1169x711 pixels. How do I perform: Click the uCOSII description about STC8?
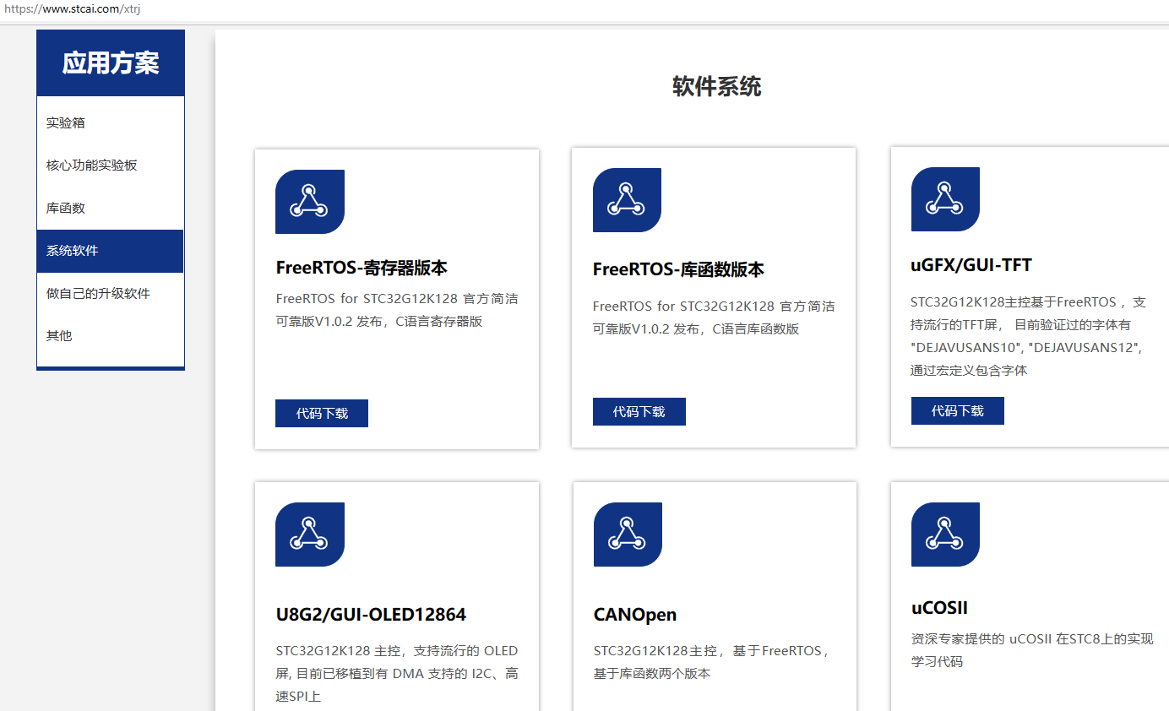[x=1032, y=650]
